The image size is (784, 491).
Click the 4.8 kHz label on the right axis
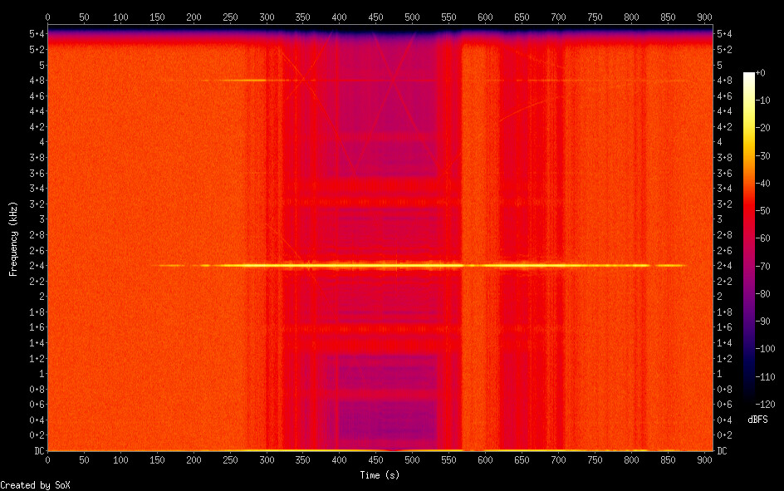pos(723,81)
